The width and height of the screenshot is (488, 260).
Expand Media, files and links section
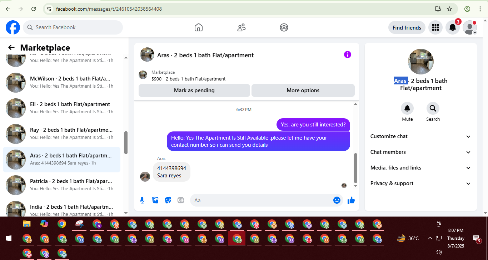click(421, 168)
